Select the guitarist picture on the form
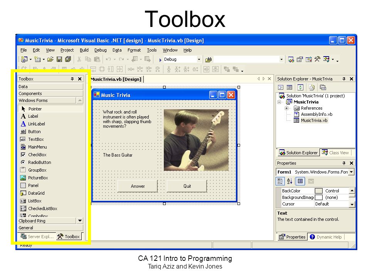Viewport: 370px width, 277px height. click(196, 140)
